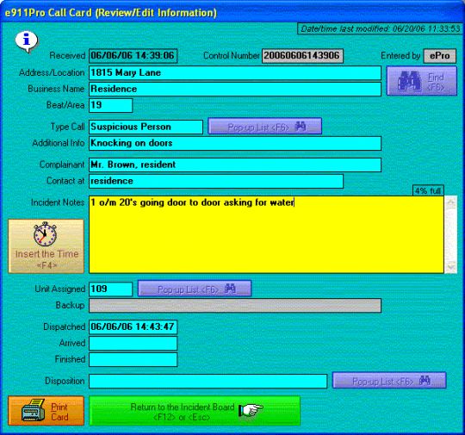Click the Business Name field showing Residence
This screenshot has width=465, height=435.
235,89
